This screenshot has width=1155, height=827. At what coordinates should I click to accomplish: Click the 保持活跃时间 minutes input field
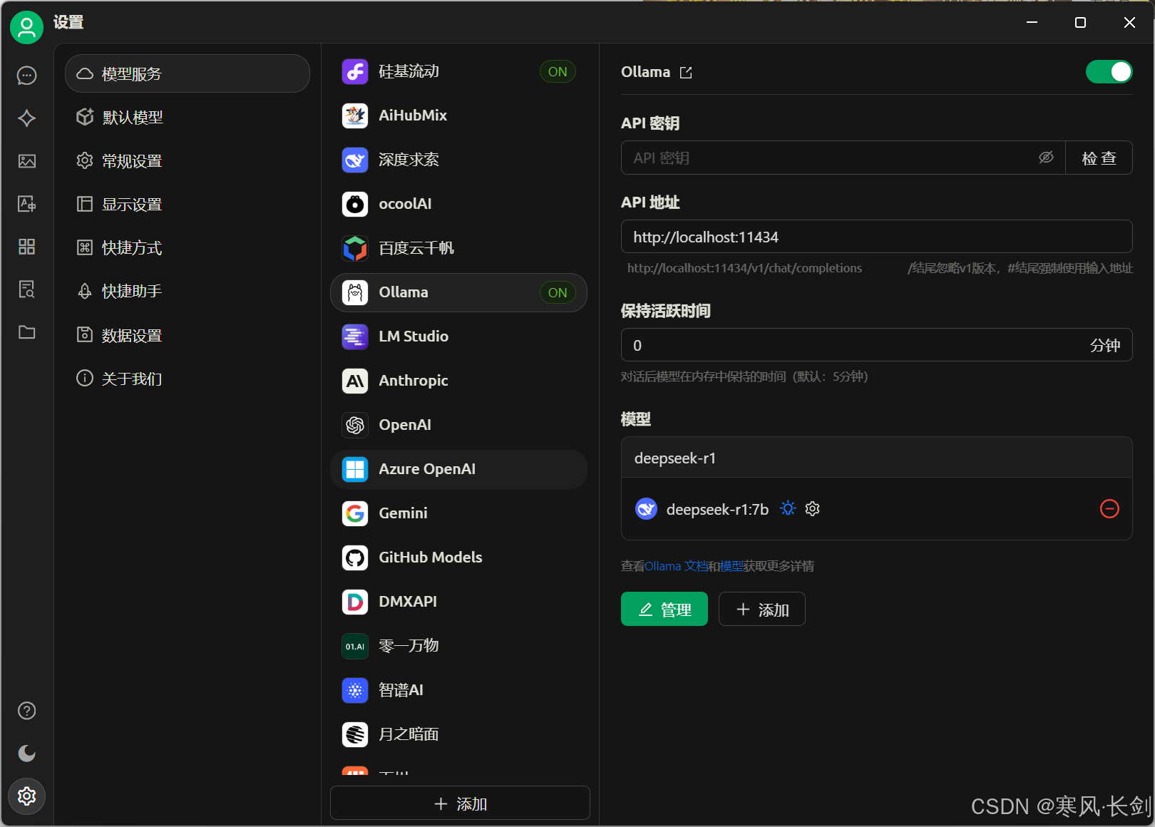[x=876, y=345]
